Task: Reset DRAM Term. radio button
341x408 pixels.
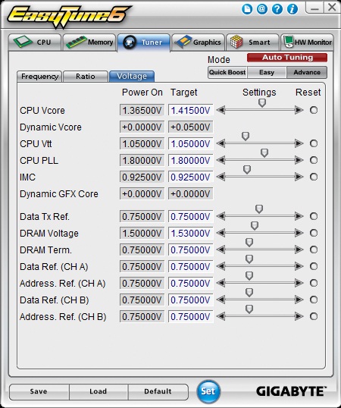Action: coord(314,250)
